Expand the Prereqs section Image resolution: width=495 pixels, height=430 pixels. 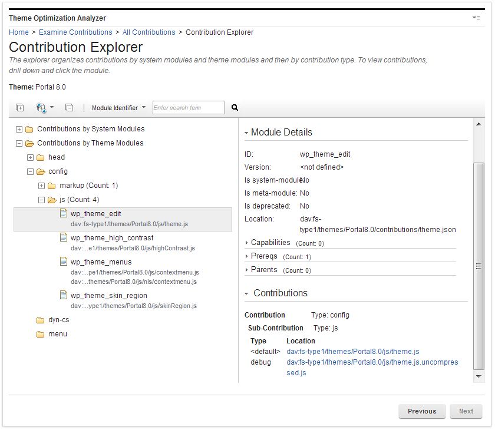coord(247,256)
